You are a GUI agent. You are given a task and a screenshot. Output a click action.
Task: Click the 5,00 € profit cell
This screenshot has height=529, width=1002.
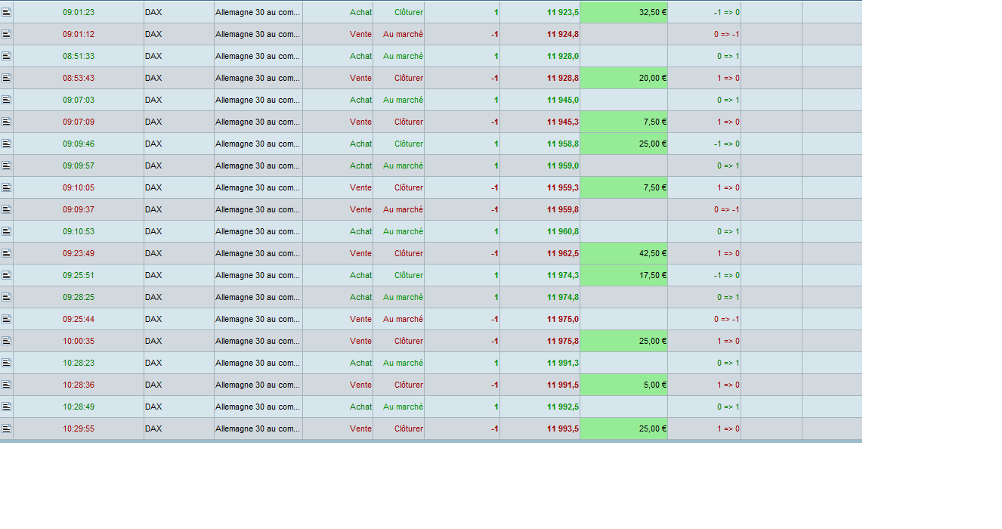click(x=623, y=385)
